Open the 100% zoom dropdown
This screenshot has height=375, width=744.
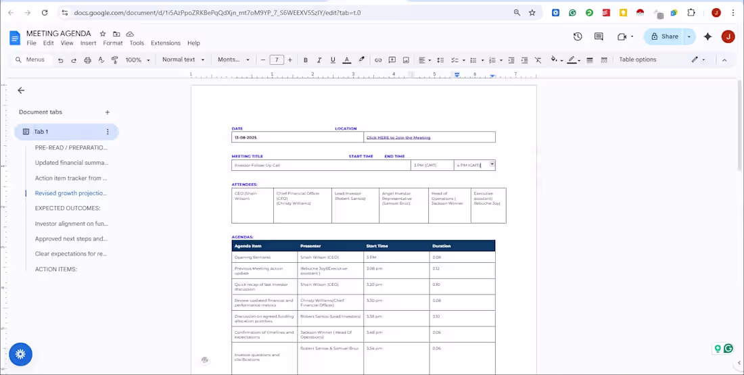[137, 60]
